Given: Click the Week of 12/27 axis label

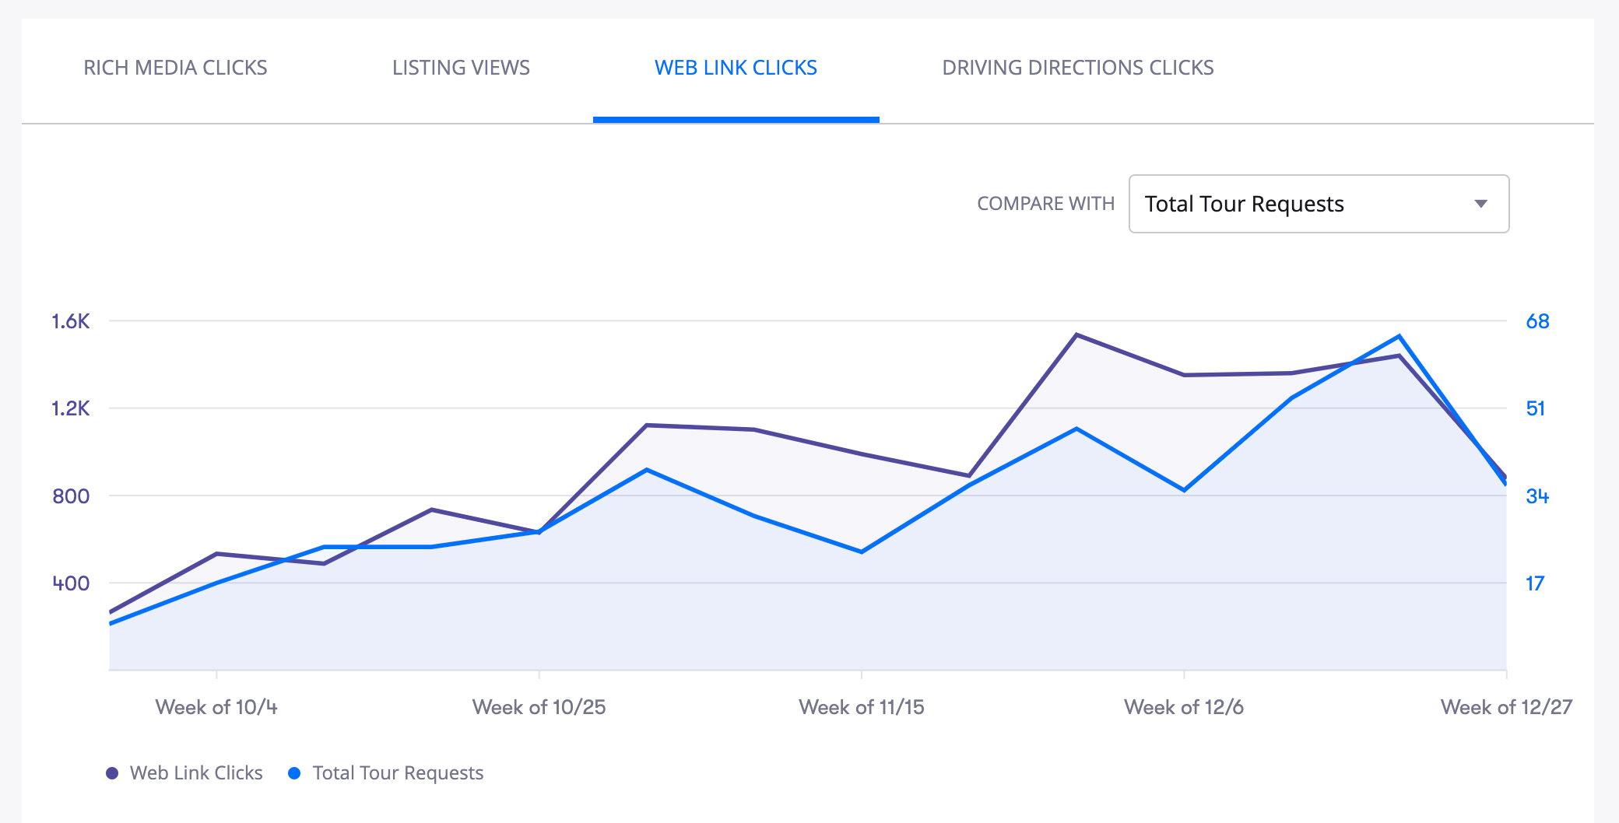Looking at the screenshot, I should 1505,707.
